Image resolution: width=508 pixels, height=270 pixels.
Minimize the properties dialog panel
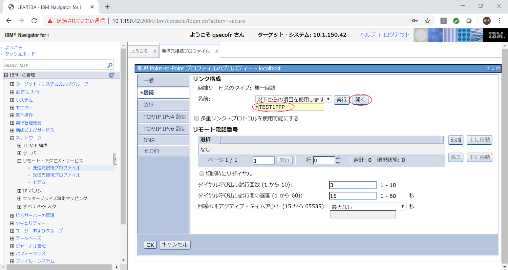pyautogui.click(x=493, y=68)
